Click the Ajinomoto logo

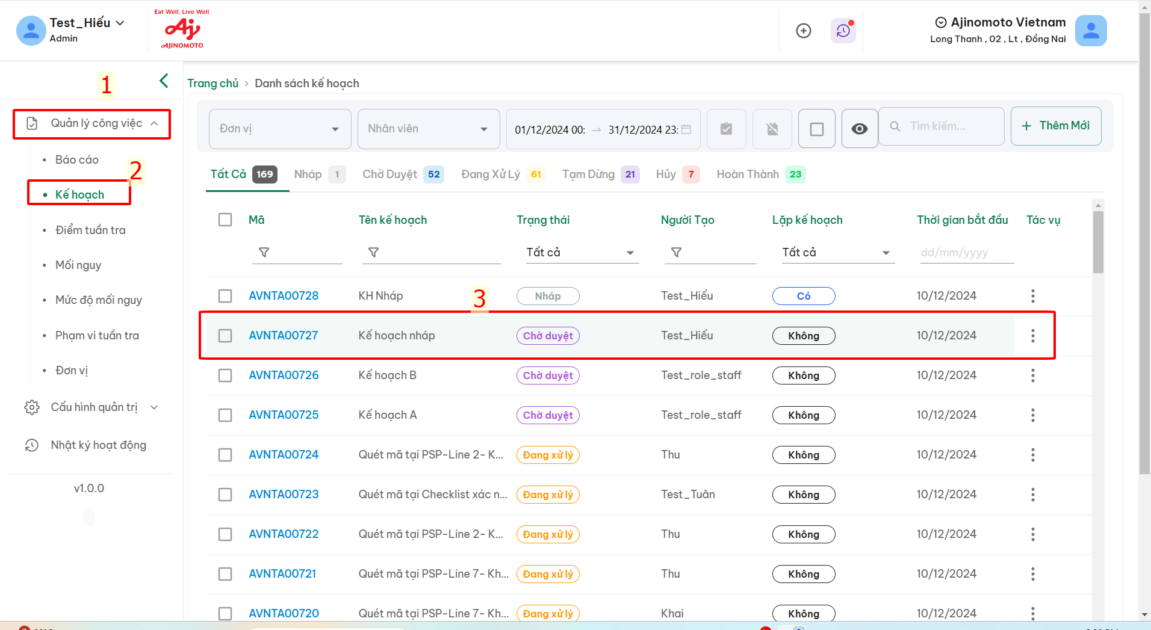182,29
